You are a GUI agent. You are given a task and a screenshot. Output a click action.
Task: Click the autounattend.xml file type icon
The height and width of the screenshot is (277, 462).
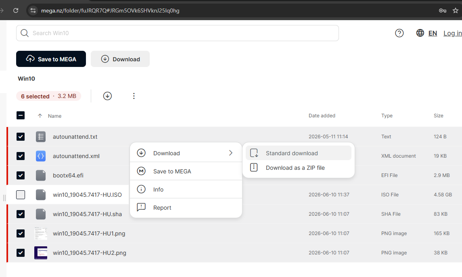coord(41,156)
